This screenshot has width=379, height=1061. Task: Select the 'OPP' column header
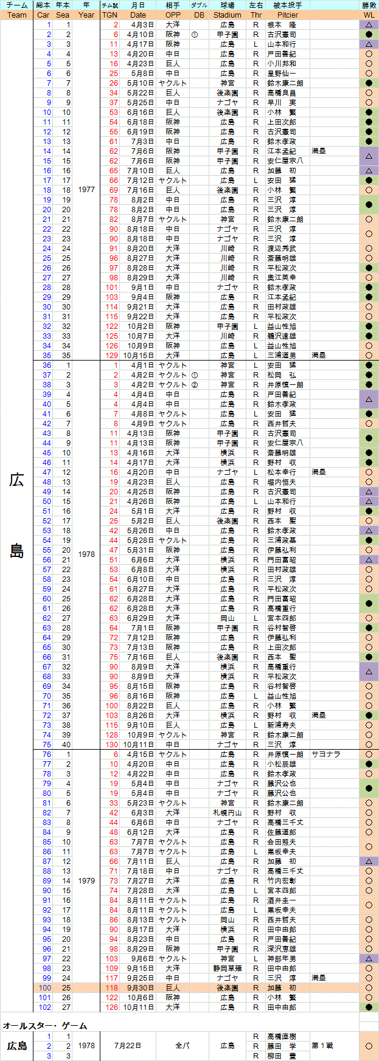tap(173, 15)
